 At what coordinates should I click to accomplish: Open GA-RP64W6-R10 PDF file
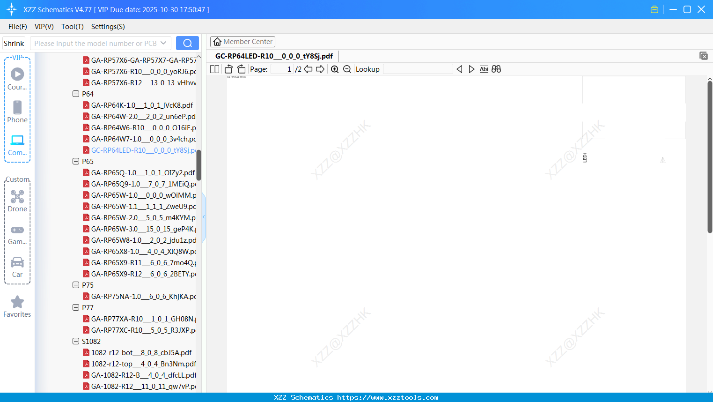(143, 127)
